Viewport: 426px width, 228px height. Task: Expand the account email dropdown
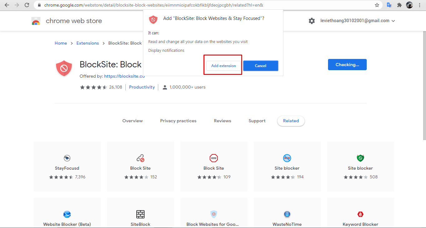tap(393, 21)
